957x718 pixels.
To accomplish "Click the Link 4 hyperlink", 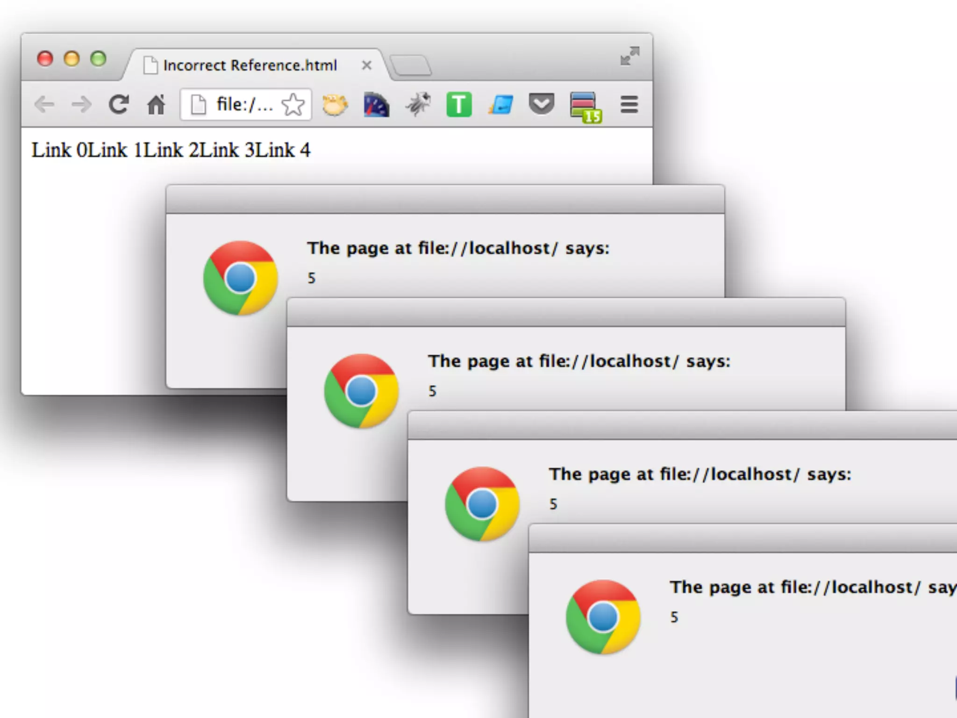I will coord(283,150).
